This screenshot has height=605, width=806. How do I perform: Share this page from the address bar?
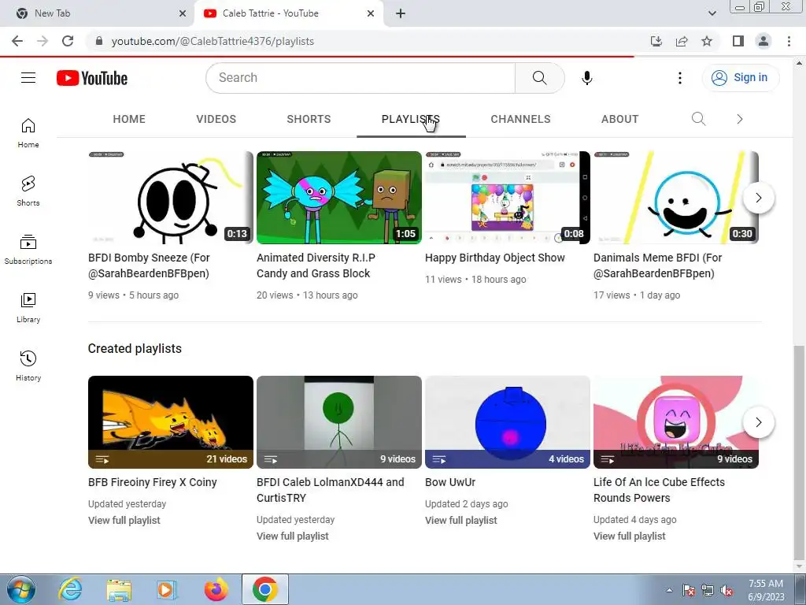click(x=682, y=41)
